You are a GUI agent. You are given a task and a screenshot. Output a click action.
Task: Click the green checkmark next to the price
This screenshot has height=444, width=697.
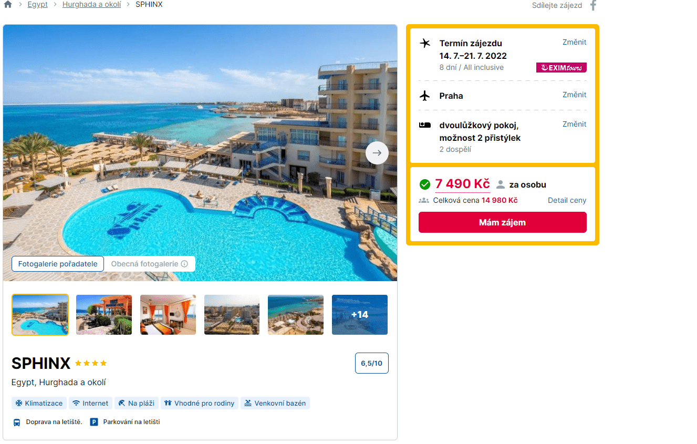425,184
